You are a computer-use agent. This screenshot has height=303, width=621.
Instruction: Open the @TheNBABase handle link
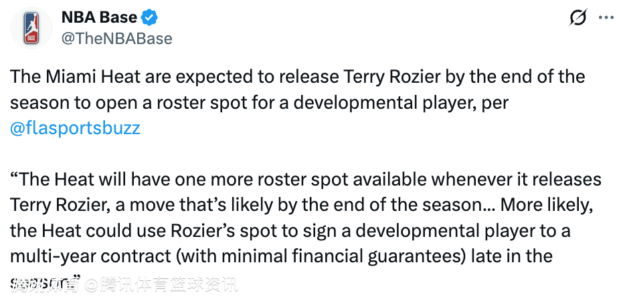click(116, 38)
